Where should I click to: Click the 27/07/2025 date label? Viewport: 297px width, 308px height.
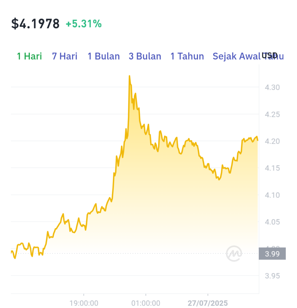[208, 303]
